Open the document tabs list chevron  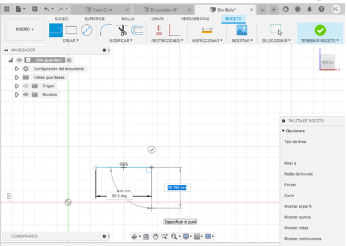(x=262, y=10)
